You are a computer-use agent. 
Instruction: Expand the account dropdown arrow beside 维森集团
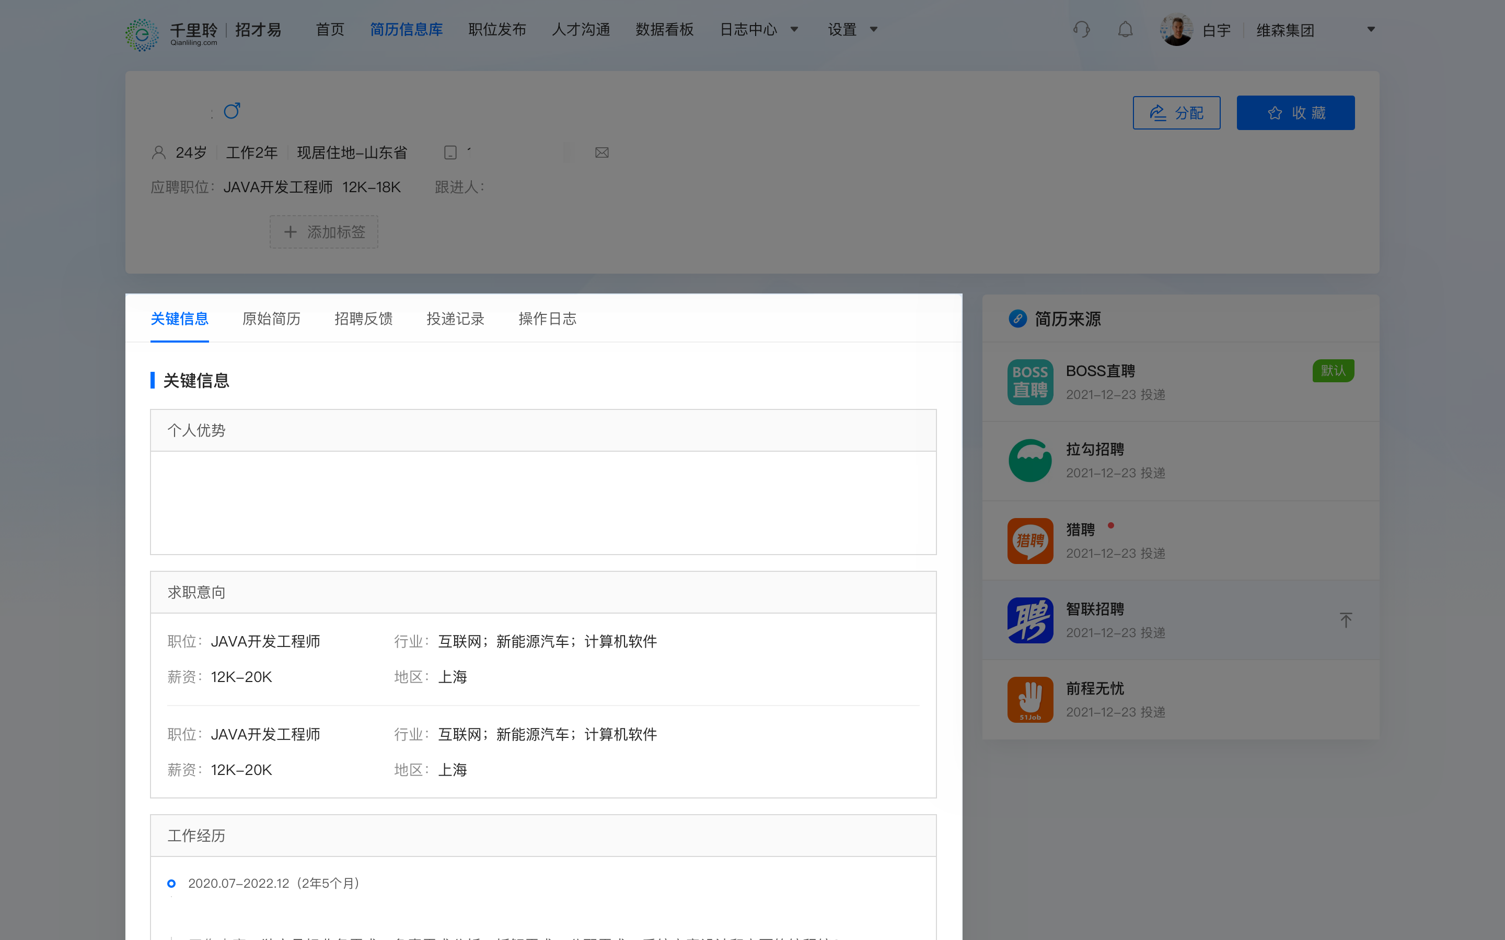pyautogui.click(x=1371, y=29)
